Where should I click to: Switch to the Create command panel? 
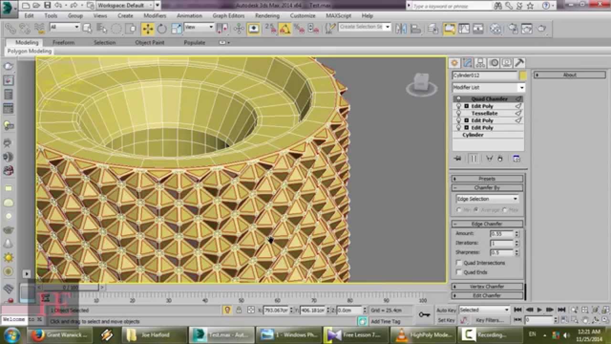(454, 63)
